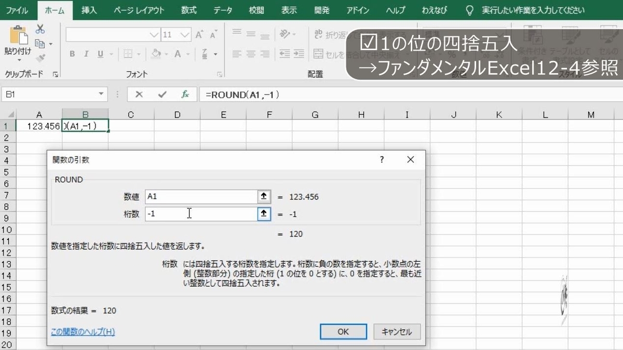Select the row 2 header

click(7, 137)
